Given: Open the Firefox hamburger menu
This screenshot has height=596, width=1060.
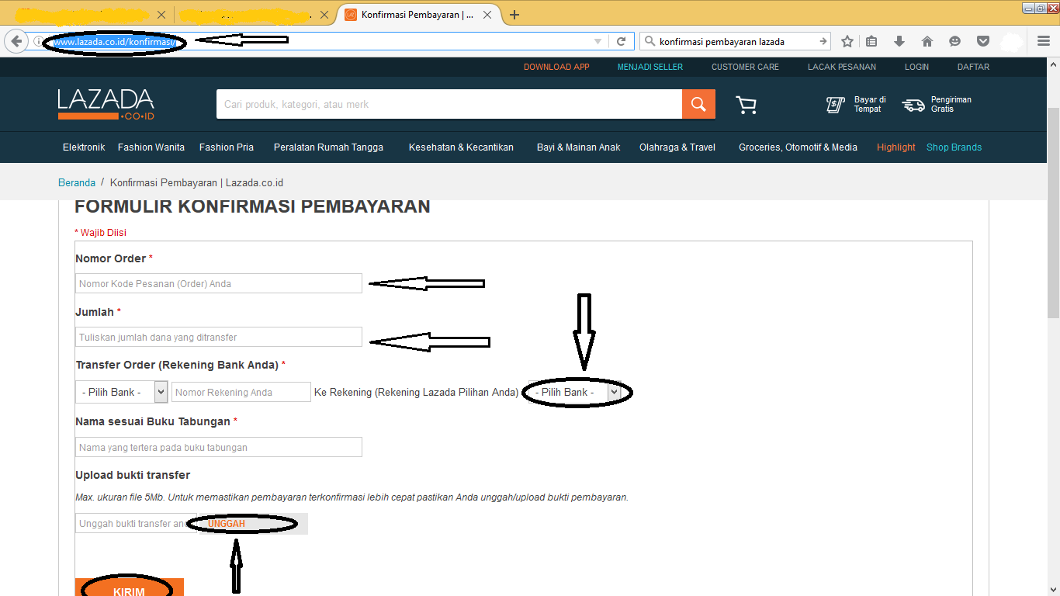Looking at the screenshot, I should pos(1044,41).
